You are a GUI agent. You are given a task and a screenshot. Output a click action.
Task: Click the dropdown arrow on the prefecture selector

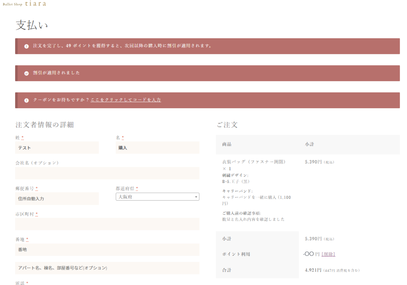(196, 197)
